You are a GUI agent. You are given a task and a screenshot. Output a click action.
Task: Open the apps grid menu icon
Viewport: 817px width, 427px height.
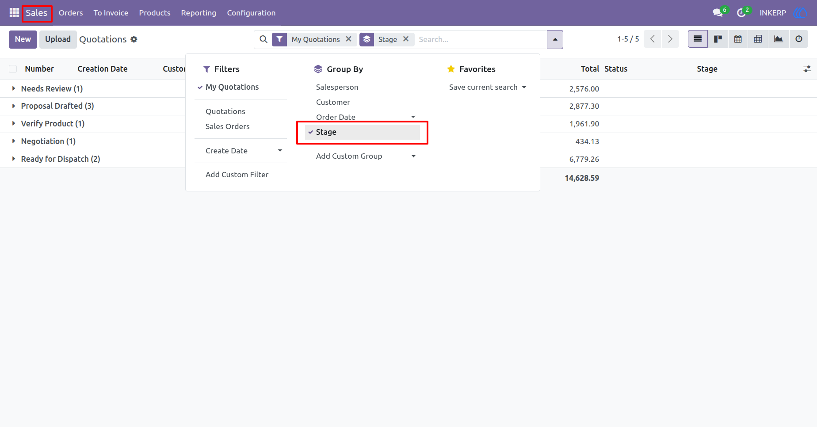pyautogui.click(x=14, y=13)
